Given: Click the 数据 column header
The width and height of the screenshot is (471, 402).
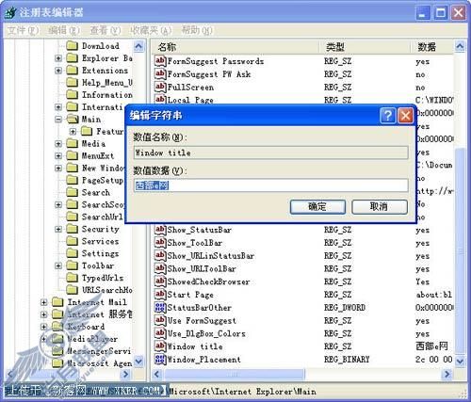Looking at the screenshot, I should pyautogui.click(x=432, y=47).
